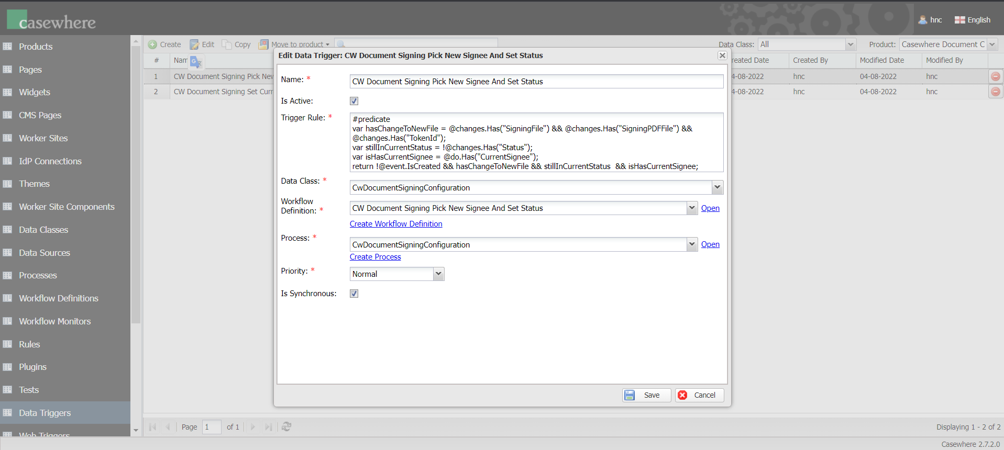Screen dimensions: 1004x450
Task: Open link beside Process field
Action: point(710,244)
